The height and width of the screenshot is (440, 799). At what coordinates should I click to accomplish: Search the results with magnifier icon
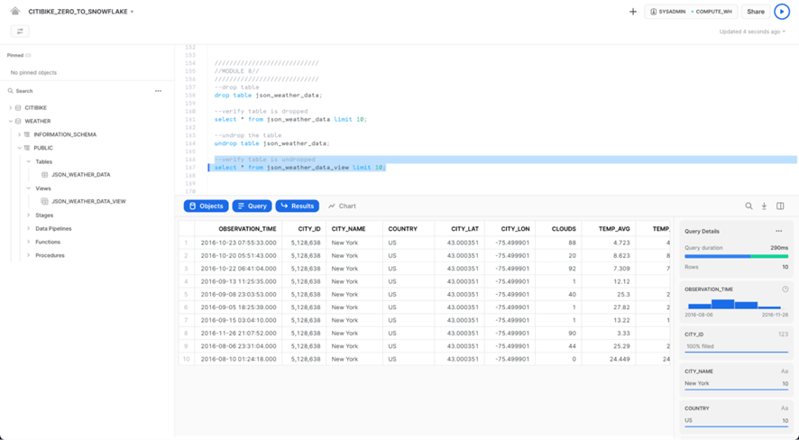coord(748,206)
